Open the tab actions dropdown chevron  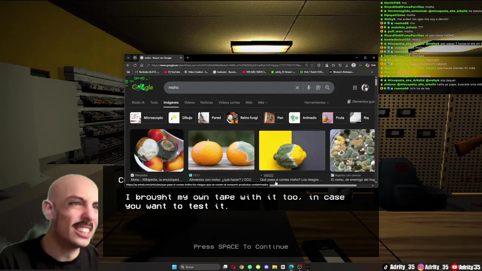pyautogui.click(x=128, y=58)
